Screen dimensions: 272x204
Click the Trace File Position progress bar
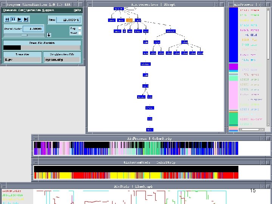42,48
